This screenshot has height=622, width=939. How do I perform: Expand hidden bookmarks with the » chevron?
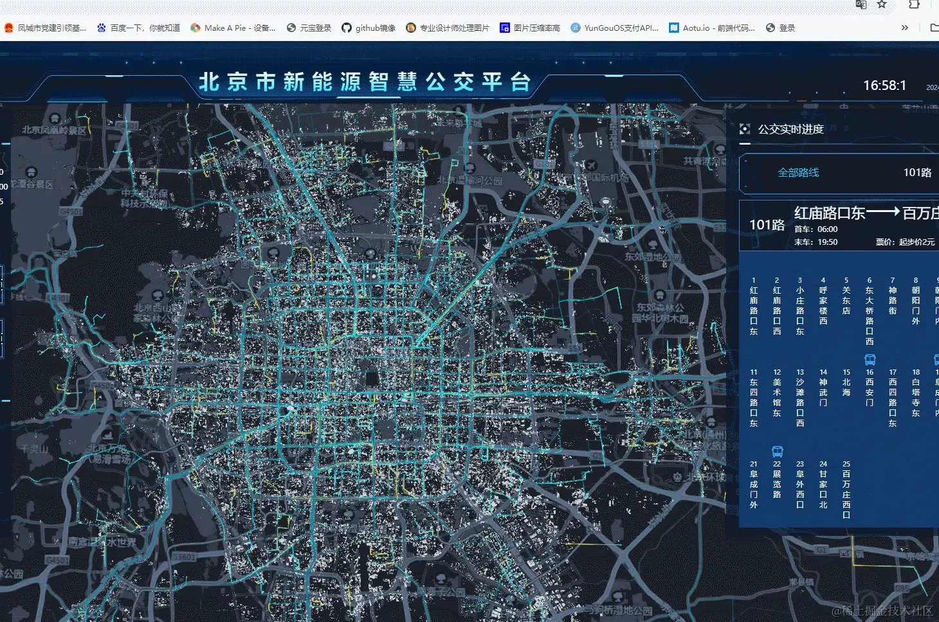pyautogui.click(x=904, y=27)
